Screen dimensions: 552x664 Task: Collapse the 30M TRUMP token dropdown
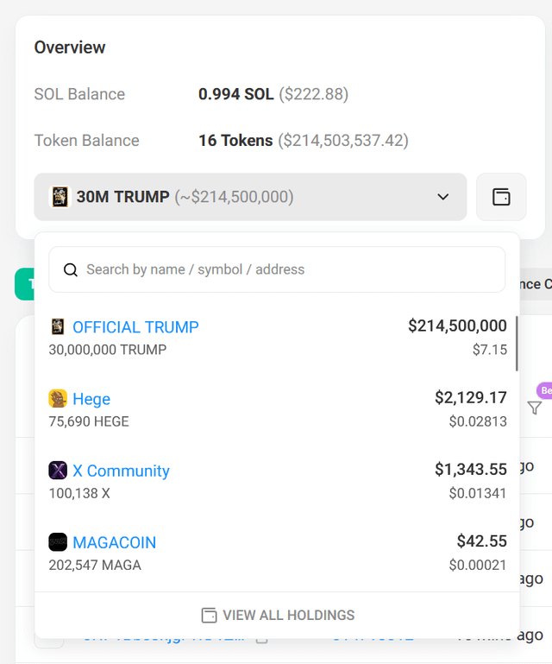(x=250, y=197)
